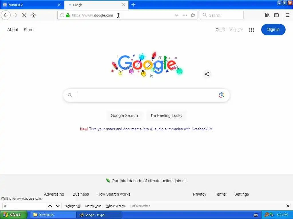Viewport: 293px width, 219px height.
Task: Share the Google doodle icon
Action: pyautogui.click(x=207, y=74)
